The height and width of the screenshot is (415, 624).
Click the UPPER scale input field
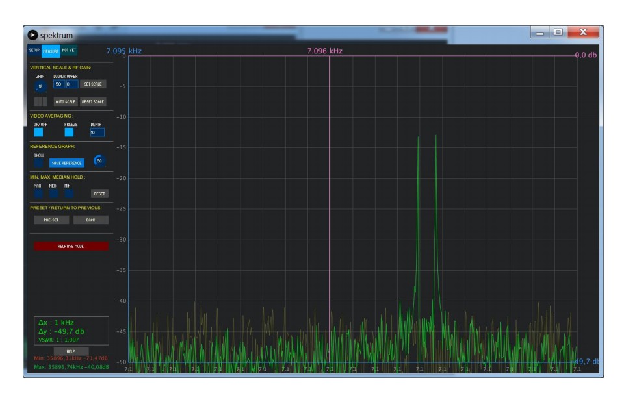click(72, 84)
